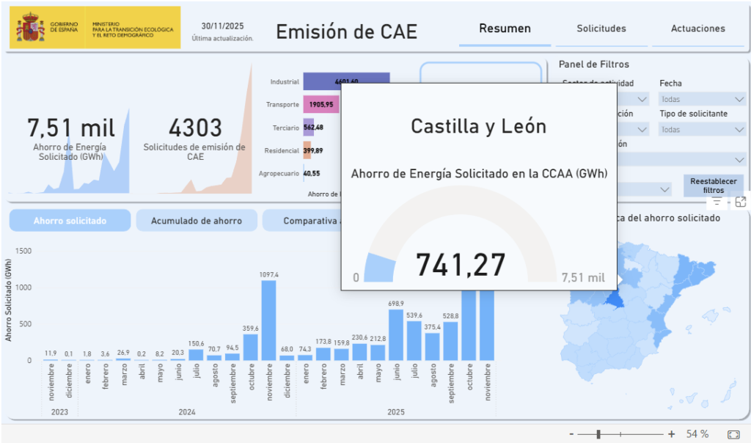This screenshot has height=443, width=751.
Task: Go to the Actuaciones tab
Action: pyautogui.click(x=697, y=29)
